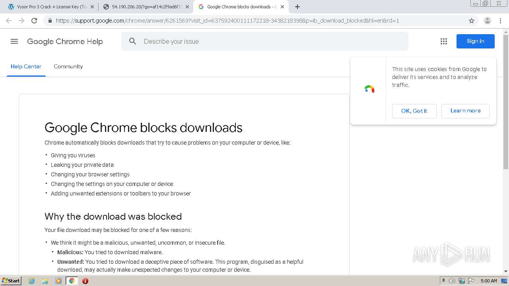This screenshot has width=509, height=286.
Task: Bookmark this page with the star icon
Action: coord(472,21)
